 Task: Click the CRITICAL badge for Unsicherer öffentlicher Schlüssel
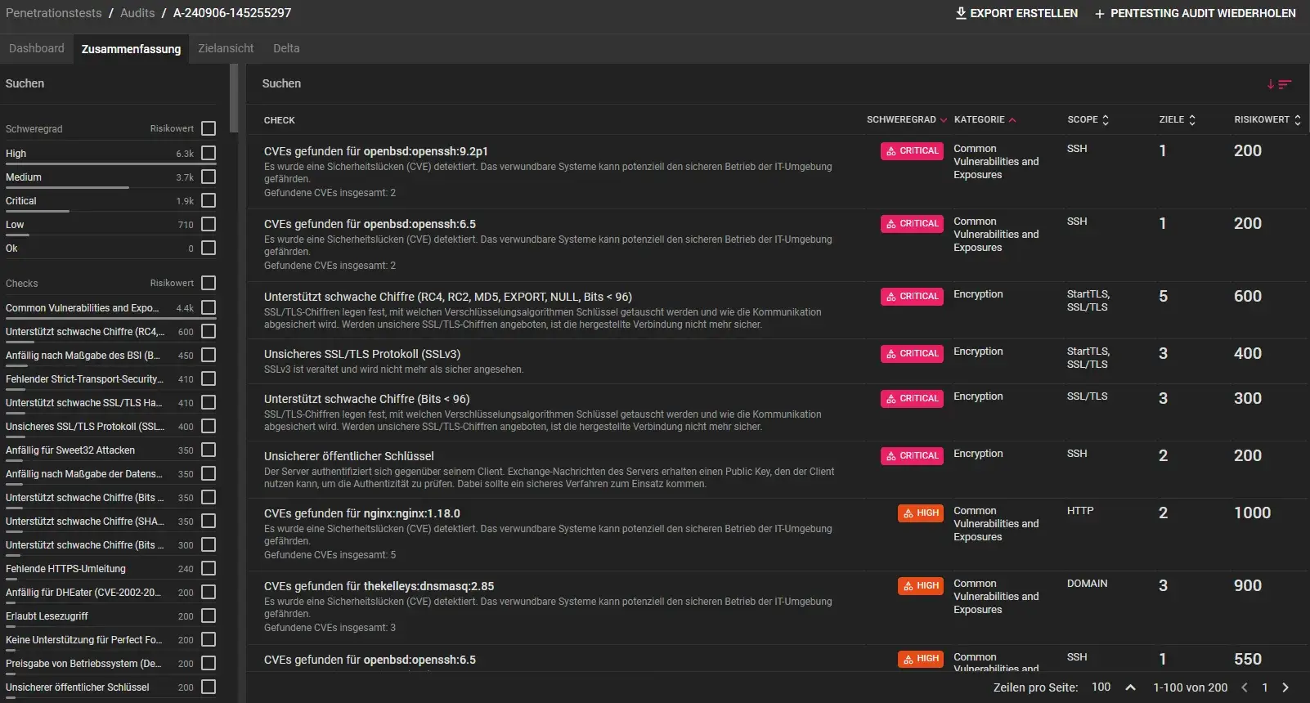tap(912, 456)
